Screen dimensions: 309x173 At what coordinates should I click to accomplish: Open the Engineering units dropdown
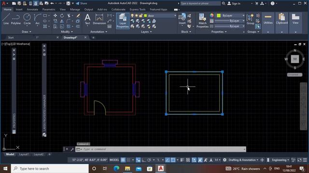pos(281,160)
